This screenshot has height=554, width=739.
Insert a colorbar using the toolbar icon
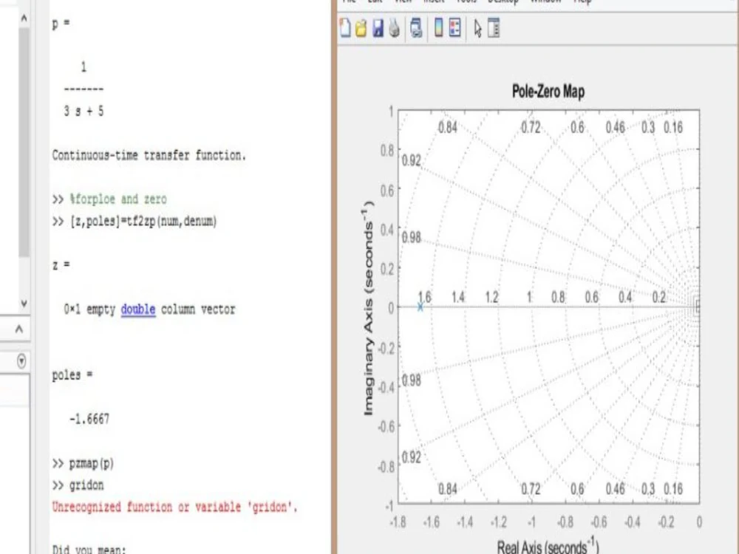click(x=438, y=28)
